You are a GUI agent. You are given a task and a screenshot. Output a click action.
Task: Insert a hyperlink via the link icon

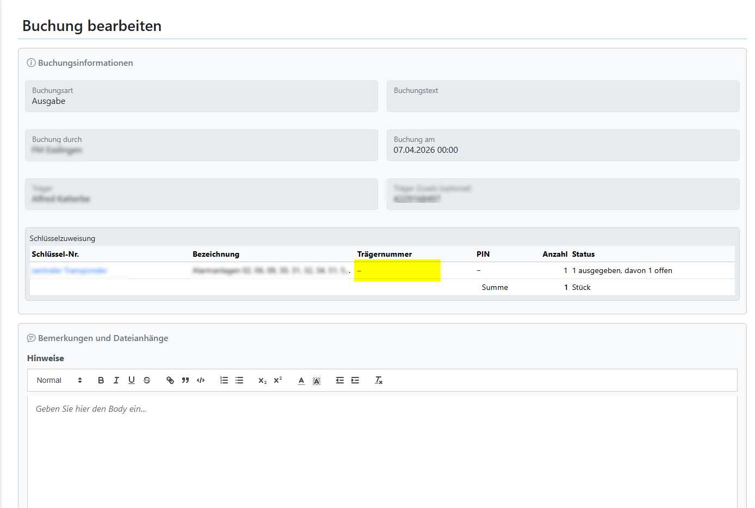tap(170, 380)
